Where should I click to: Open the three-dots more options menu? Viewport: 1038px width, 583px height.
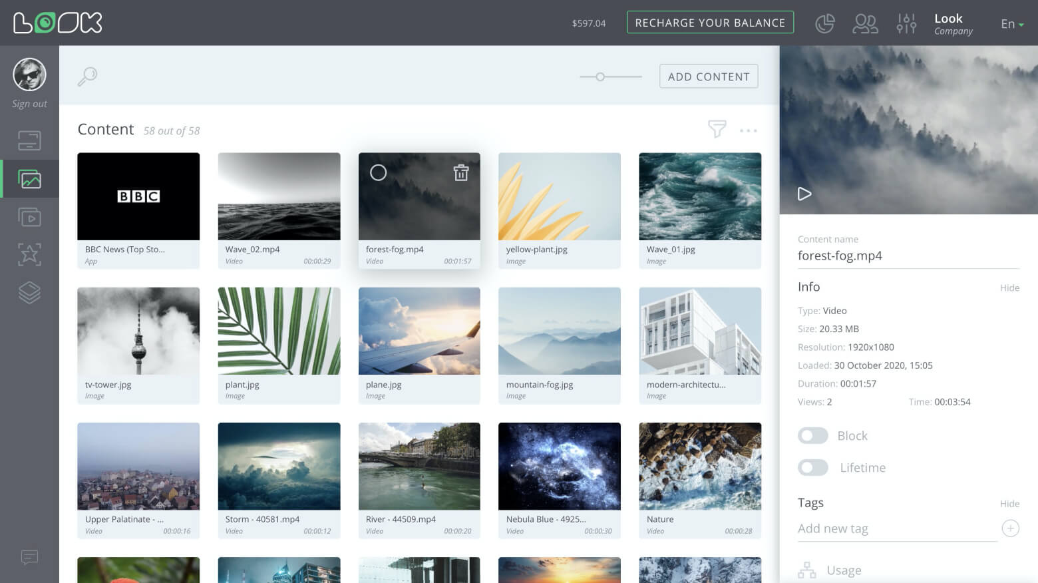749,130
